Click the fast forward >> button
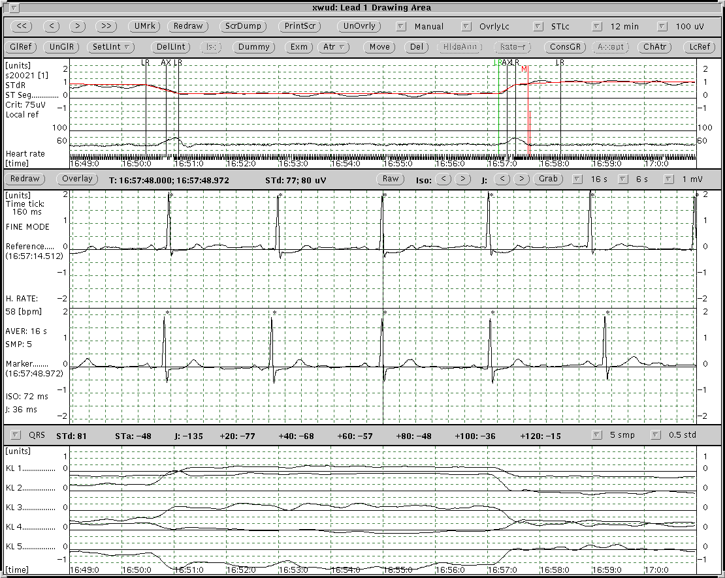The width and height of the screenshot is (725, 578). pos(106,27)
